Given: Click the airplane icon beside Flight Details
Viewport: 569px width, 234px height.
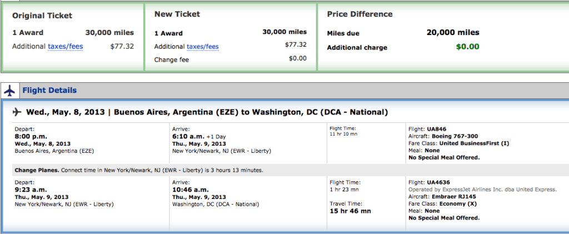Looking at the screenshot, I should point(9,90).
